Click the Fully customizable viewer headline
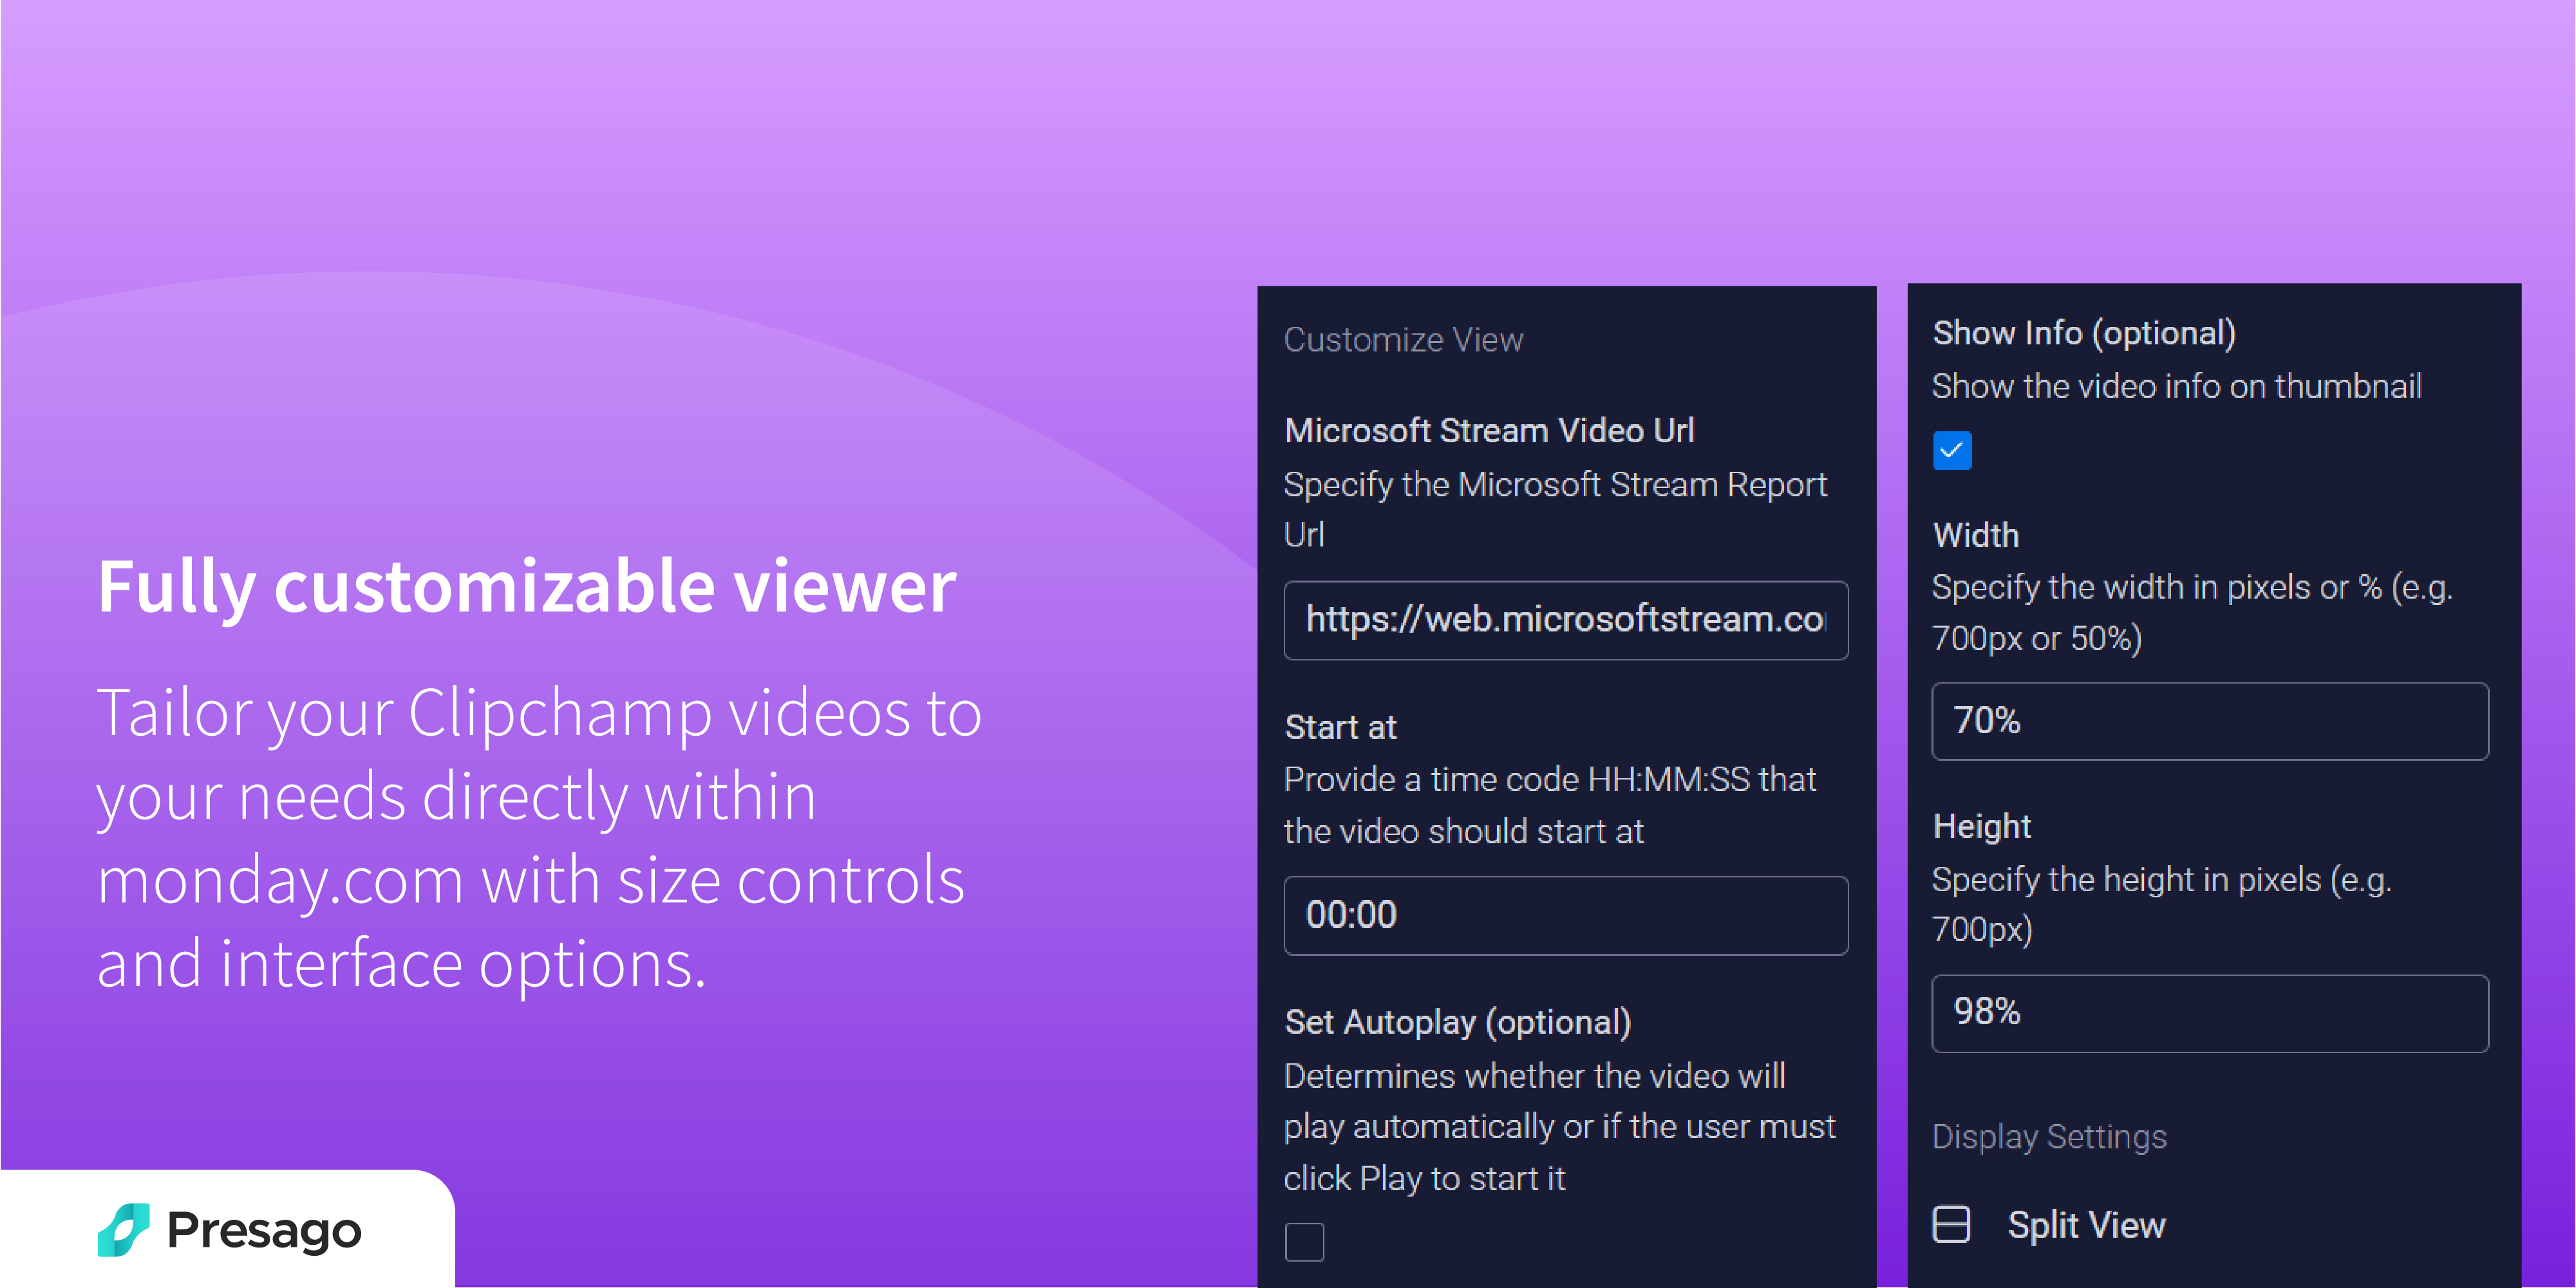 click(527, 586)
